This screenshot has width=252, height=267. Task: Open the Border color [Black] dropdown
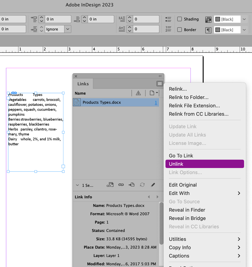click(x=244, y=30)
